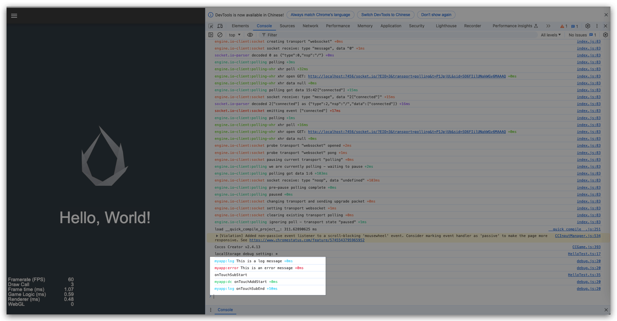Switch to the Sources tab

tap(287, 26)
